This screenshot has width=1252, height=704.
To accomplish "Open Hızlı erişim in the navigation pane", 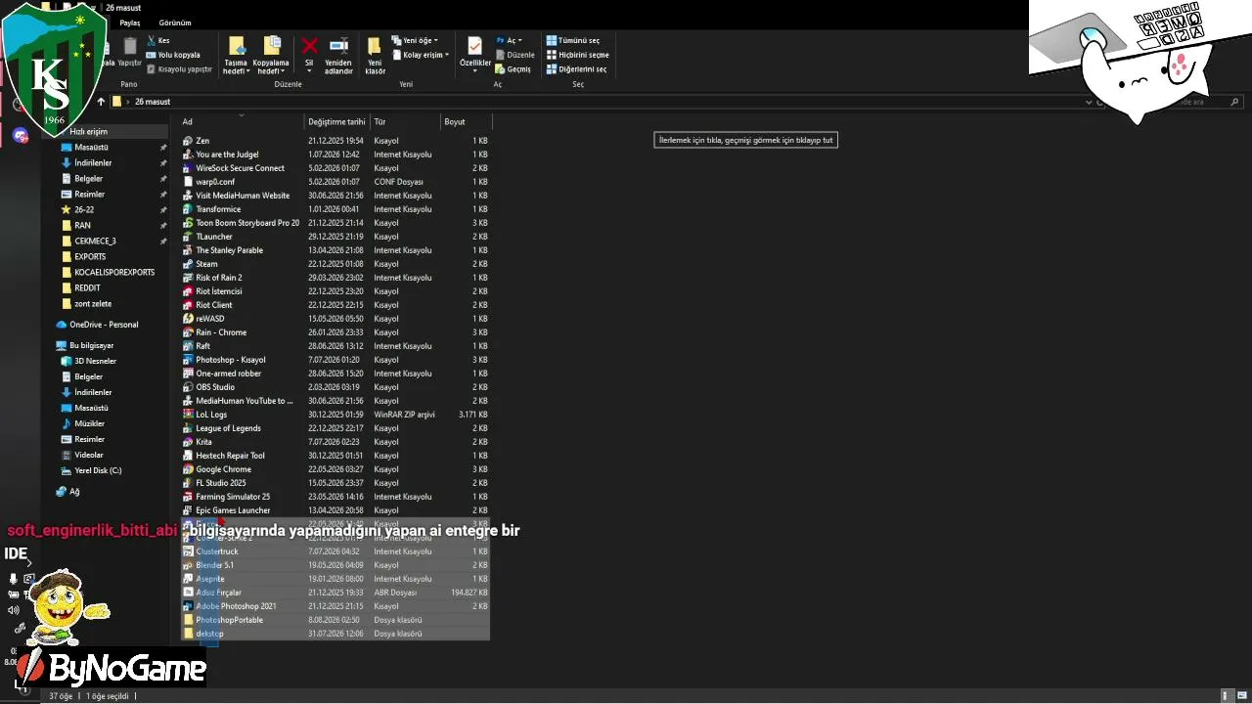I will tap(88, 132).
